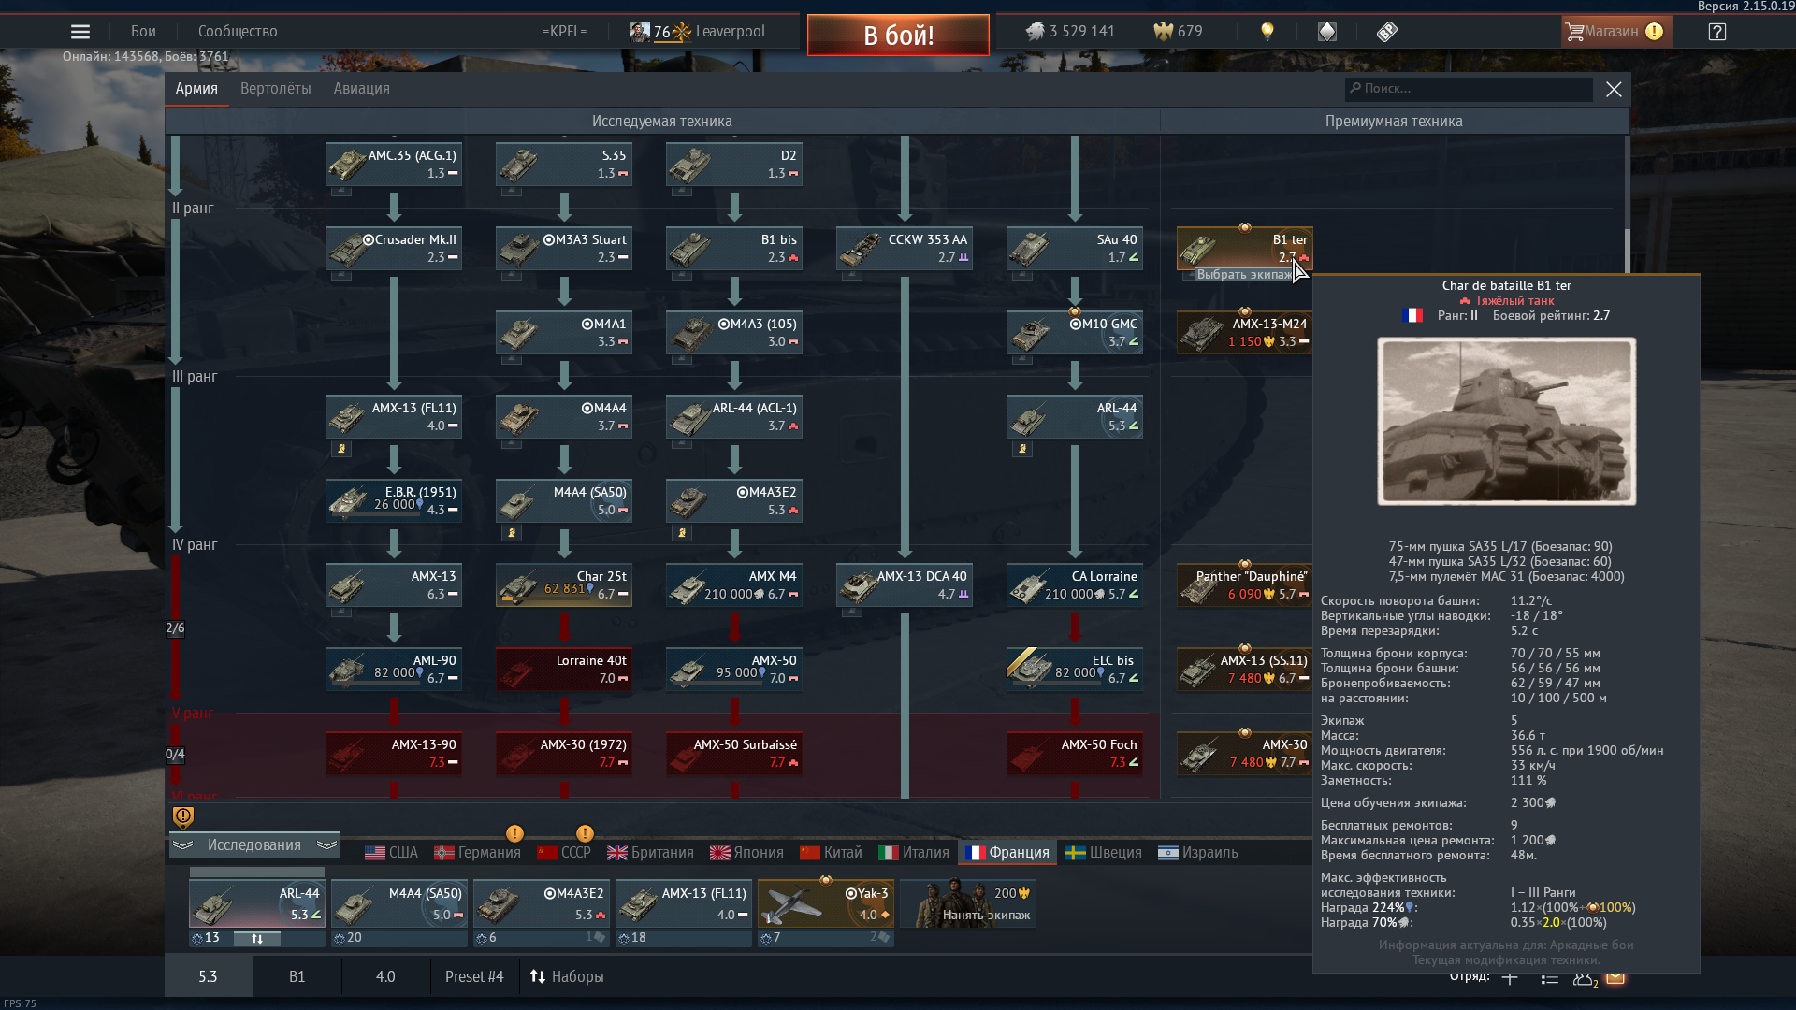Expand the group under CCKW 353 AA
Screen dimensions: 1796x1010
tap(851, 275)
